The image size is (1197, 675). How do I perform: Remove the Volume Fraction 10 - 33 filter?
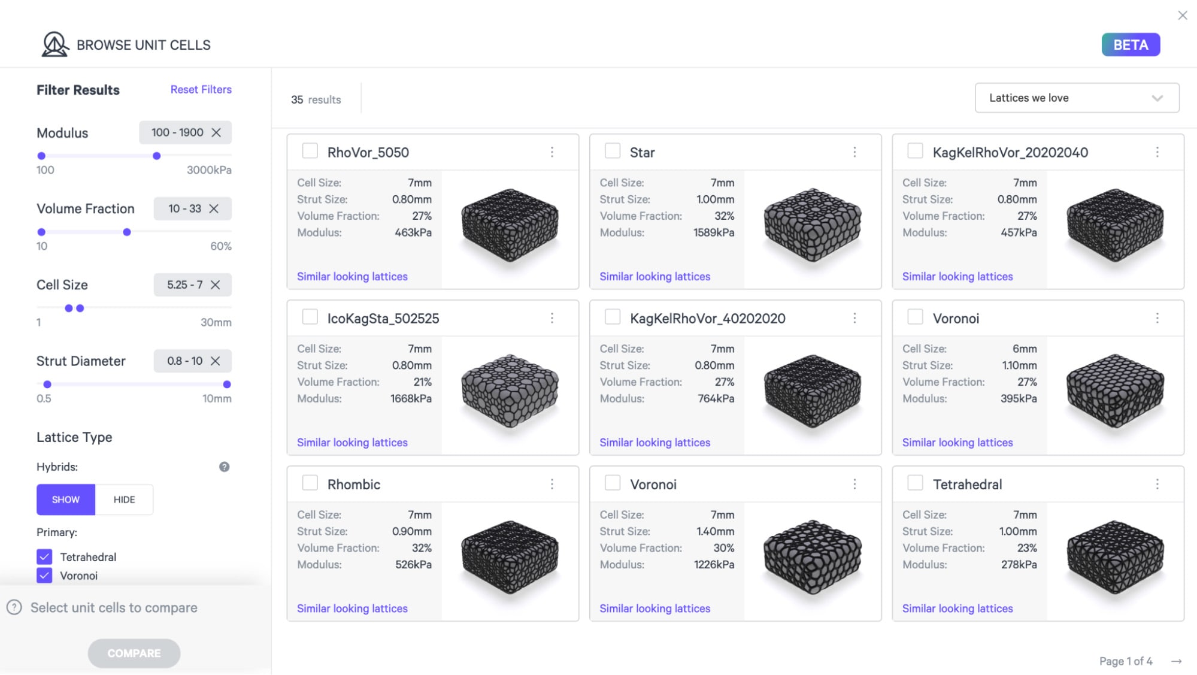(x=214, y=208)
